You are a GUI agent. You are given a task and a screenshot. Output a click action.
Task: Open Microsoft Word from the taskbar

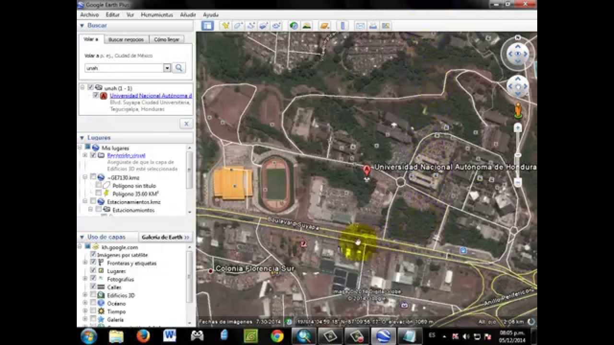point(169,336)
